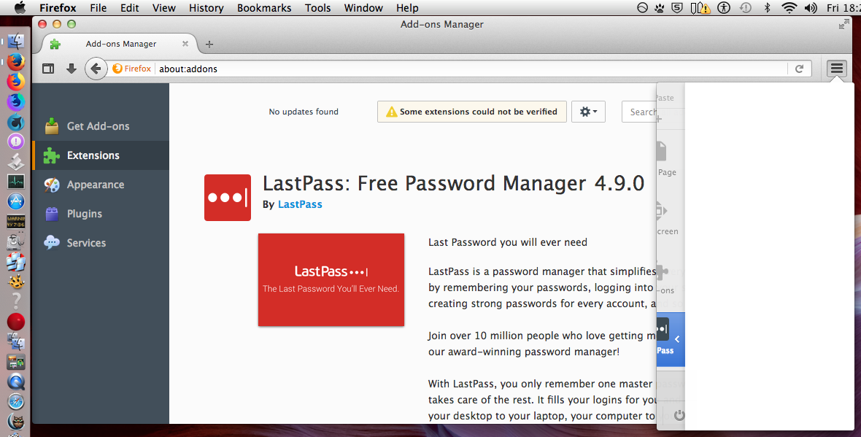Open the Apple menu
This screenshot has height=437, width=861.
coord(20,8)
